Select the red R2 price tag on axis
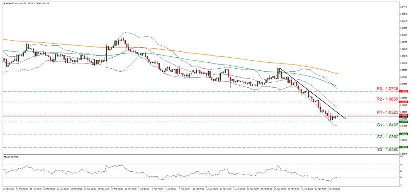The height and width of the screenshot is (192, 412). (403, 102)
